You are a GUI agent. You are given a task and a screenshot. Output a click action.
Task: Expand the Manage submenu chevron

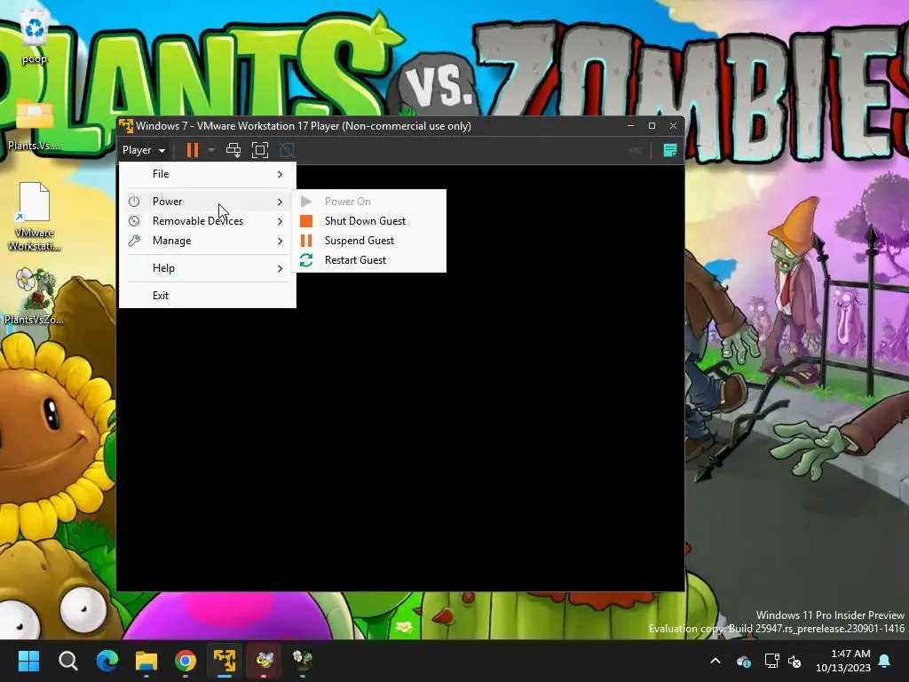pos(280,241)
